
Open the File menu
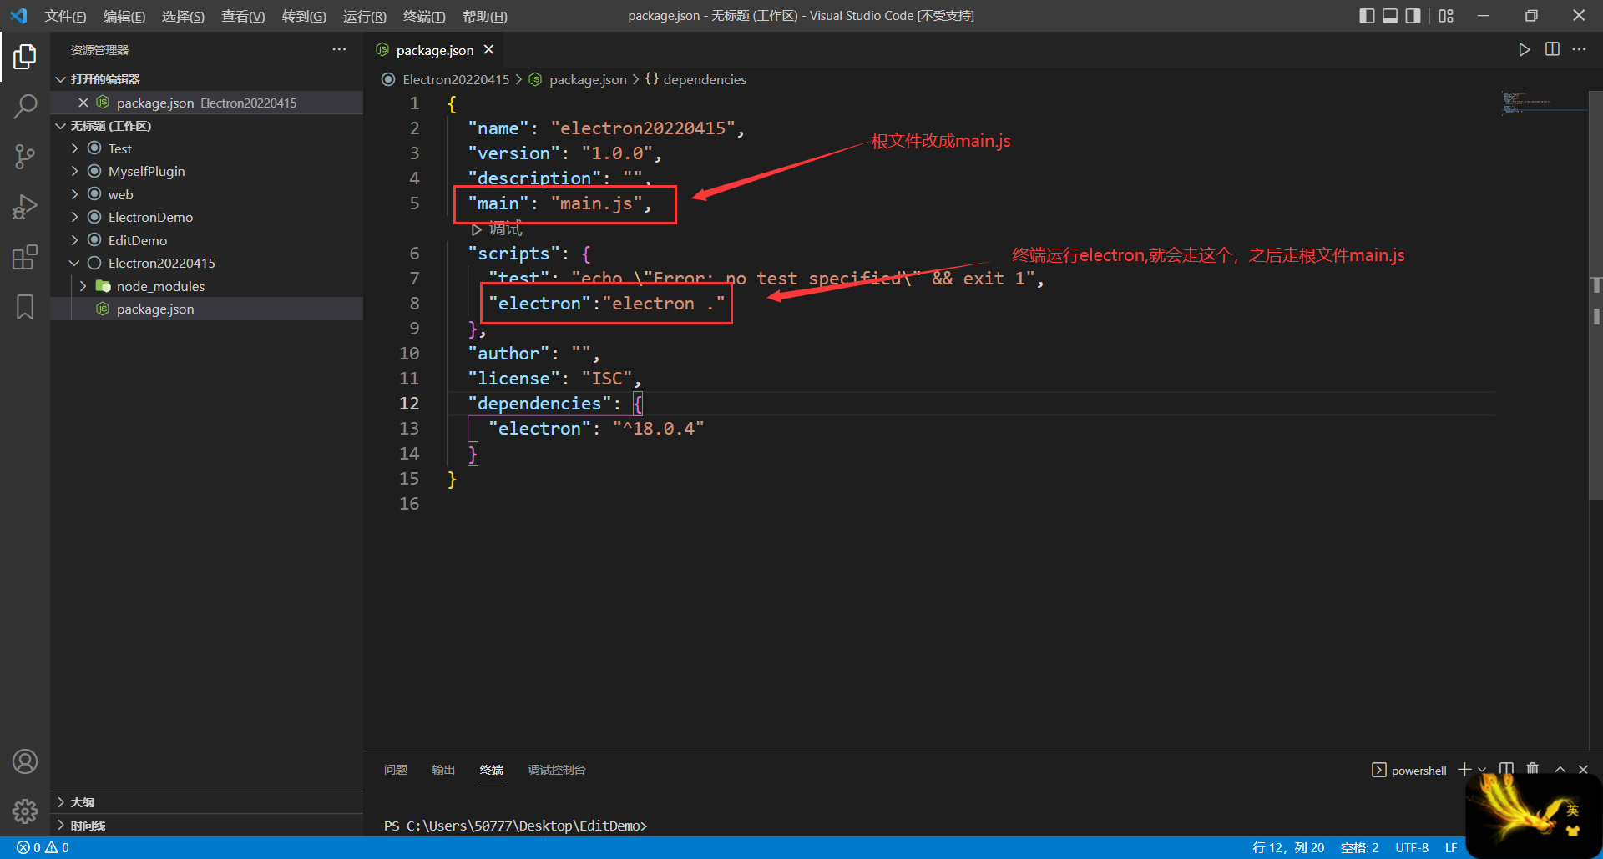click(65, 16)
